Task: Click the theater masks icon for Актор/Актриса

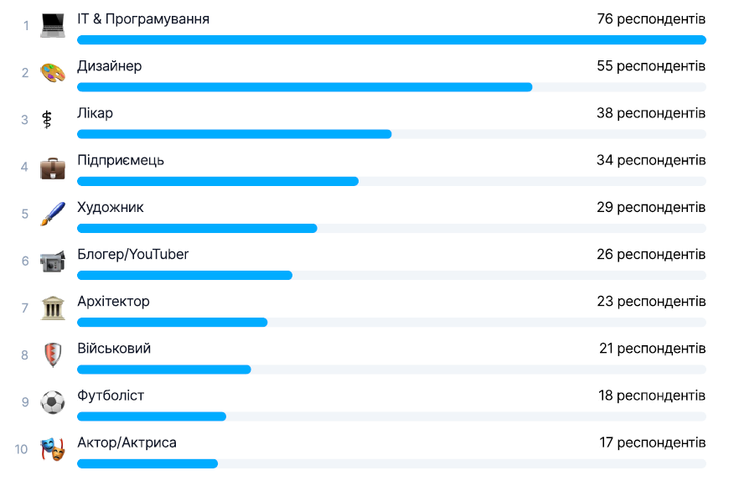Action: pos(53,449)
